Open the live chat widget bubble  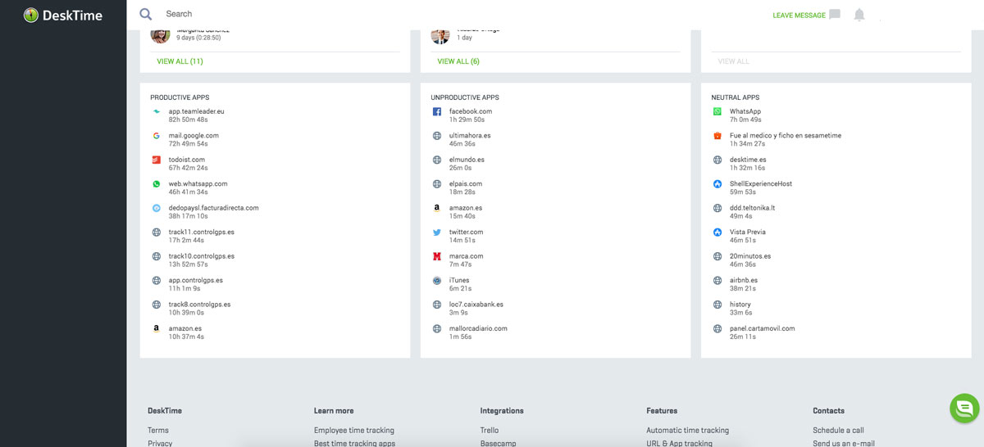tap(964, 408)
